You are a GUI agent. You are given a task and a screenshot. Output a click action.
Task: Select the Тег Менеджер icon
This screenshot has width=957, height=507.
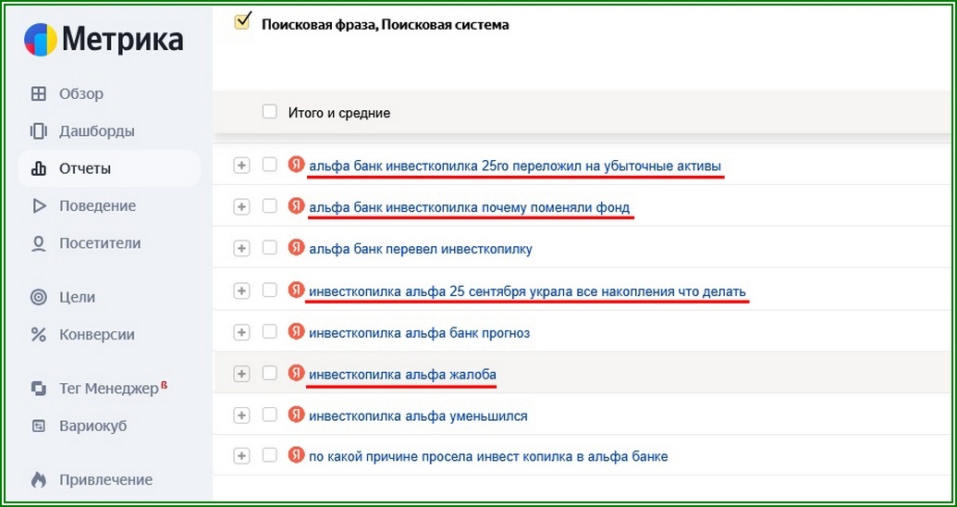pyautogui.click(x=39, y=389)
